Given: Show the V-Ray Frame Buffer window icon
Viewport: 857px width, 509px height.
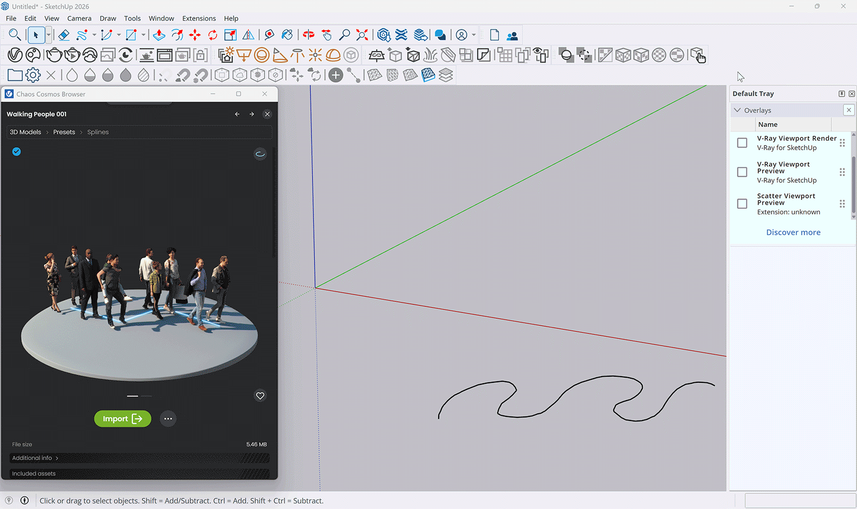Looking at the screenshot, I should (164, 55).
